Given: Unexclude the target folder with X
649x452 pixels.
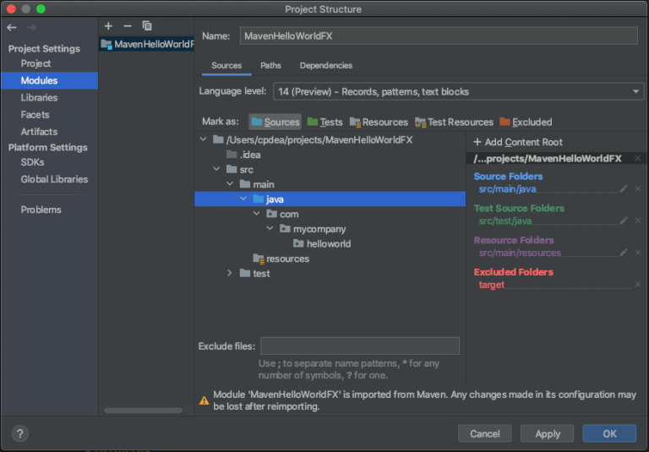Looking at the screenshot, I should click(638, 285).
